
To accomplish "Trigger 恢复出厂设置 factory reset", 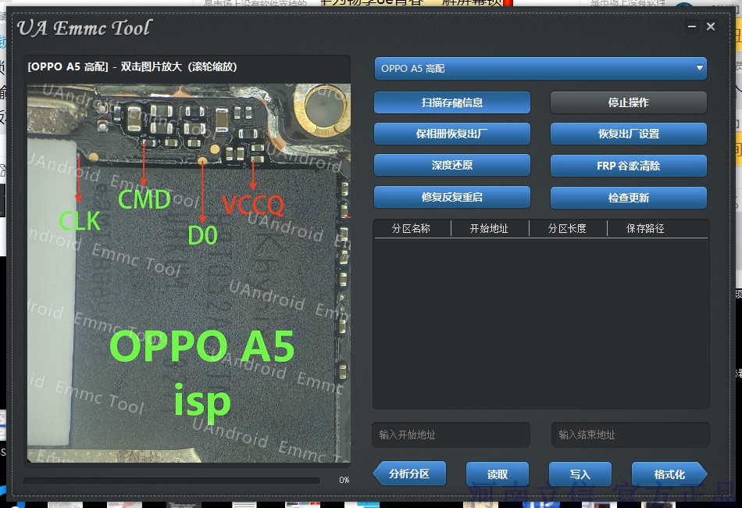I will (628, 134).
